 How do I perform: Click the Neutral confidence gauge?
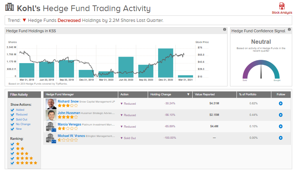[261, 68]
